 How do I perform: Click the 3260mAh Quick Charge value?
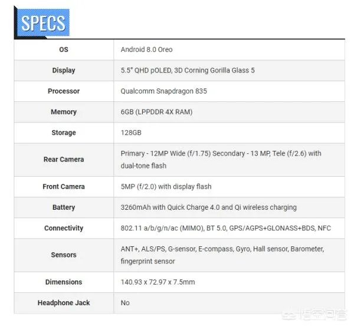208,207
